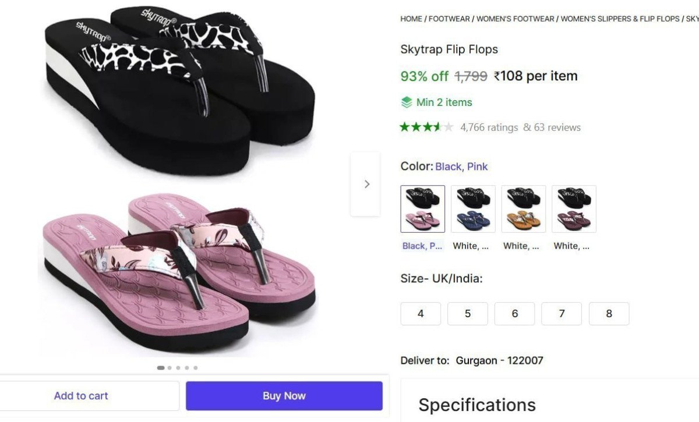Click the half-filled fourth rating star
Screen dimensions: 699x422
click(430, 127)
